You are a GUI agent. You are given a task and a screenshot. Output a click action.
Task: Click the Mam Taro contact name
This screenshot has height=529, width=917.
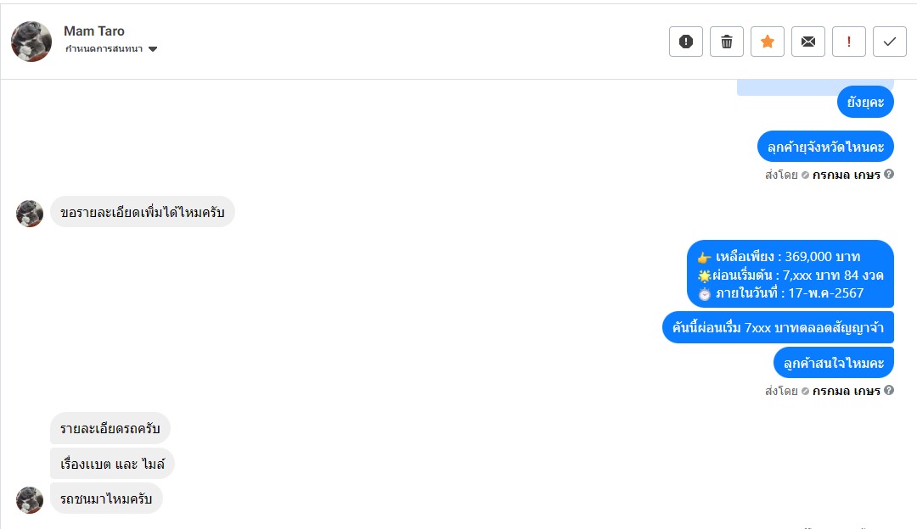tap(94, 31)
